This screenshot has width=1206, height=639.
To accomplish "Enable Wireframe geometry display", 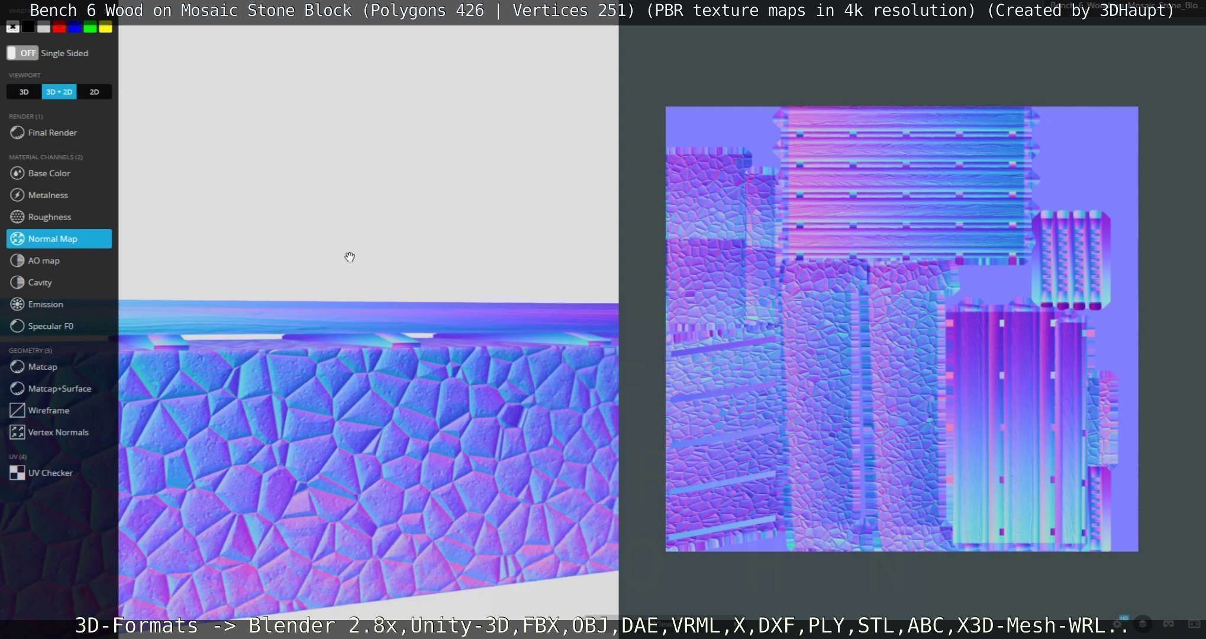I will [49, 411].
